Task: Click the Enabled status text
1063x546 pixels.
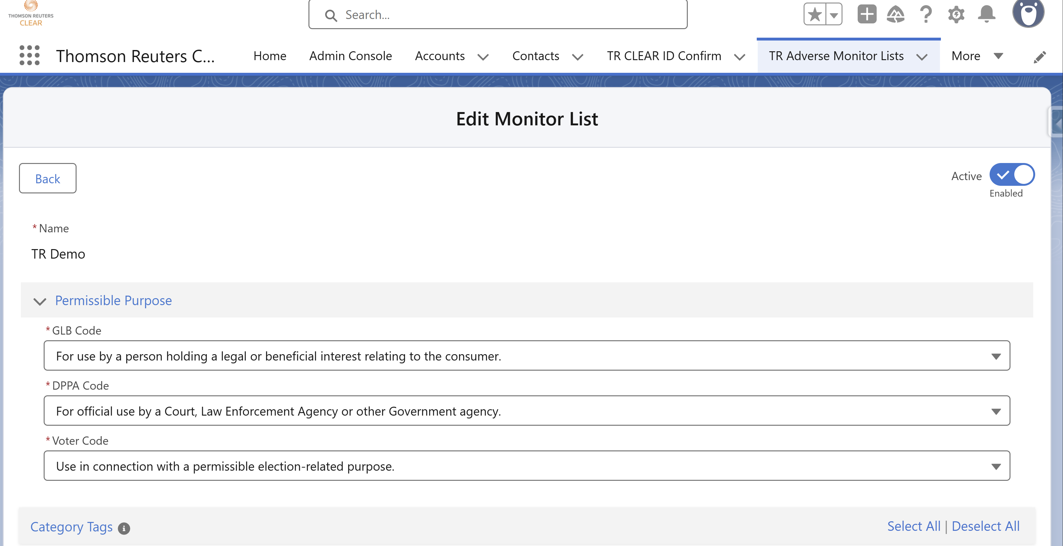Action: (x=1006, y=193)
